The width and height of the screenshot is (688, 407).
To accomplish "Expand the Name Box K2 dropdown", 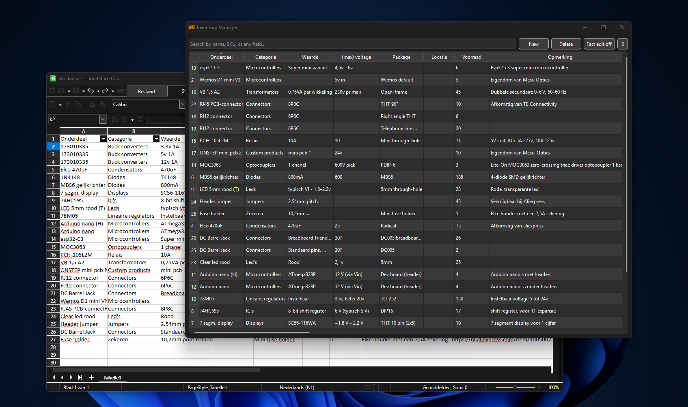I will [x=103, y=119].
